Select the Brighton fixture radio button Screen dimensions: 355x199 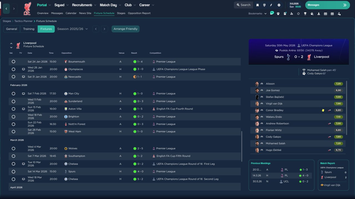coord(13,117)
